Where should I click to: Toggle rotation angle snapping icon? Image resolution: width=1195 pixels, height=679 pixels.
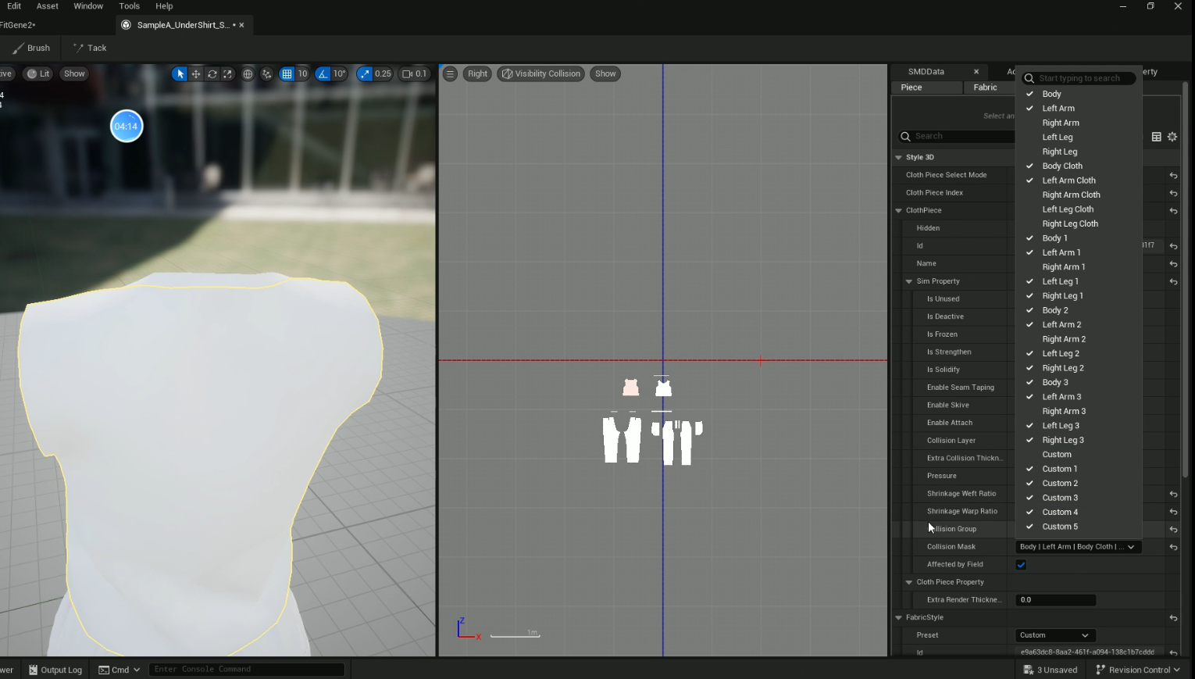tap(323, 73)
